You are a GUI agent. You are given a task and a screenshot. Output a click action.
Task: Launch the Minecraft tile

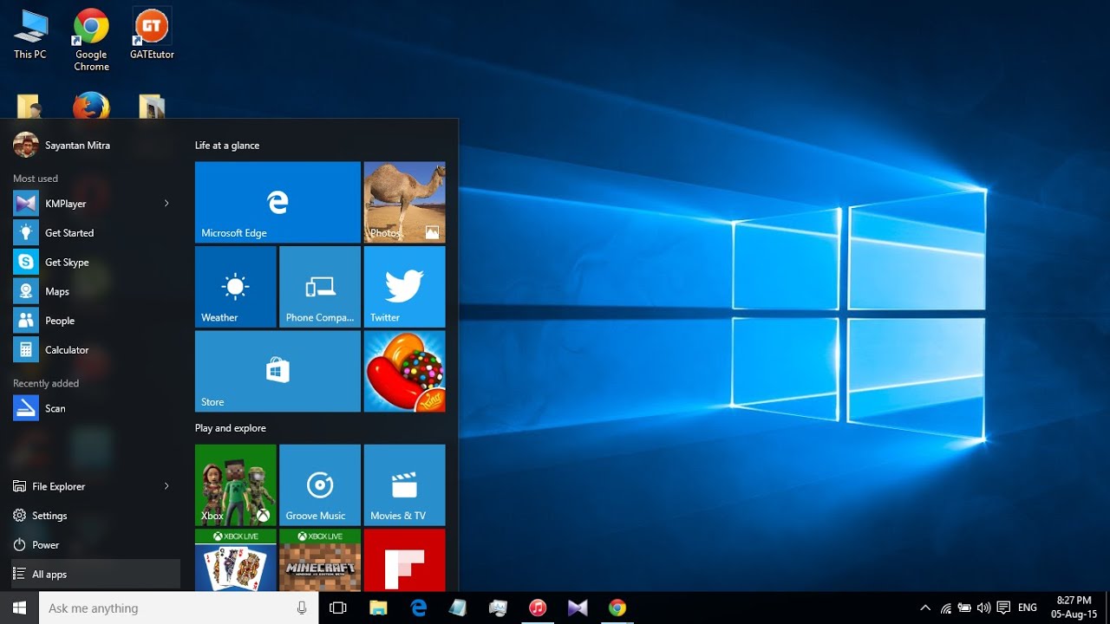coord(320,560)
